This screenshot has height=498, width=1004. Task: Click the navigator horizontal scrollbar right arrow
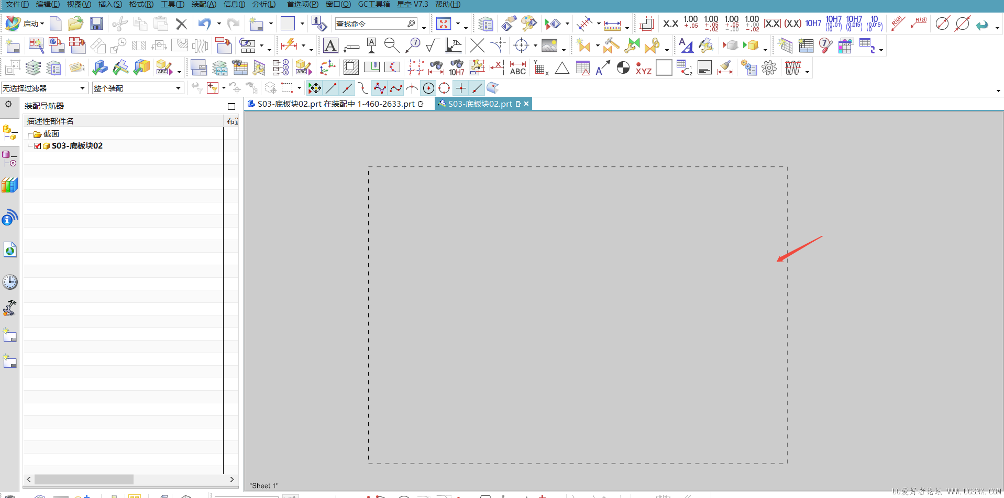click(232, 479)
